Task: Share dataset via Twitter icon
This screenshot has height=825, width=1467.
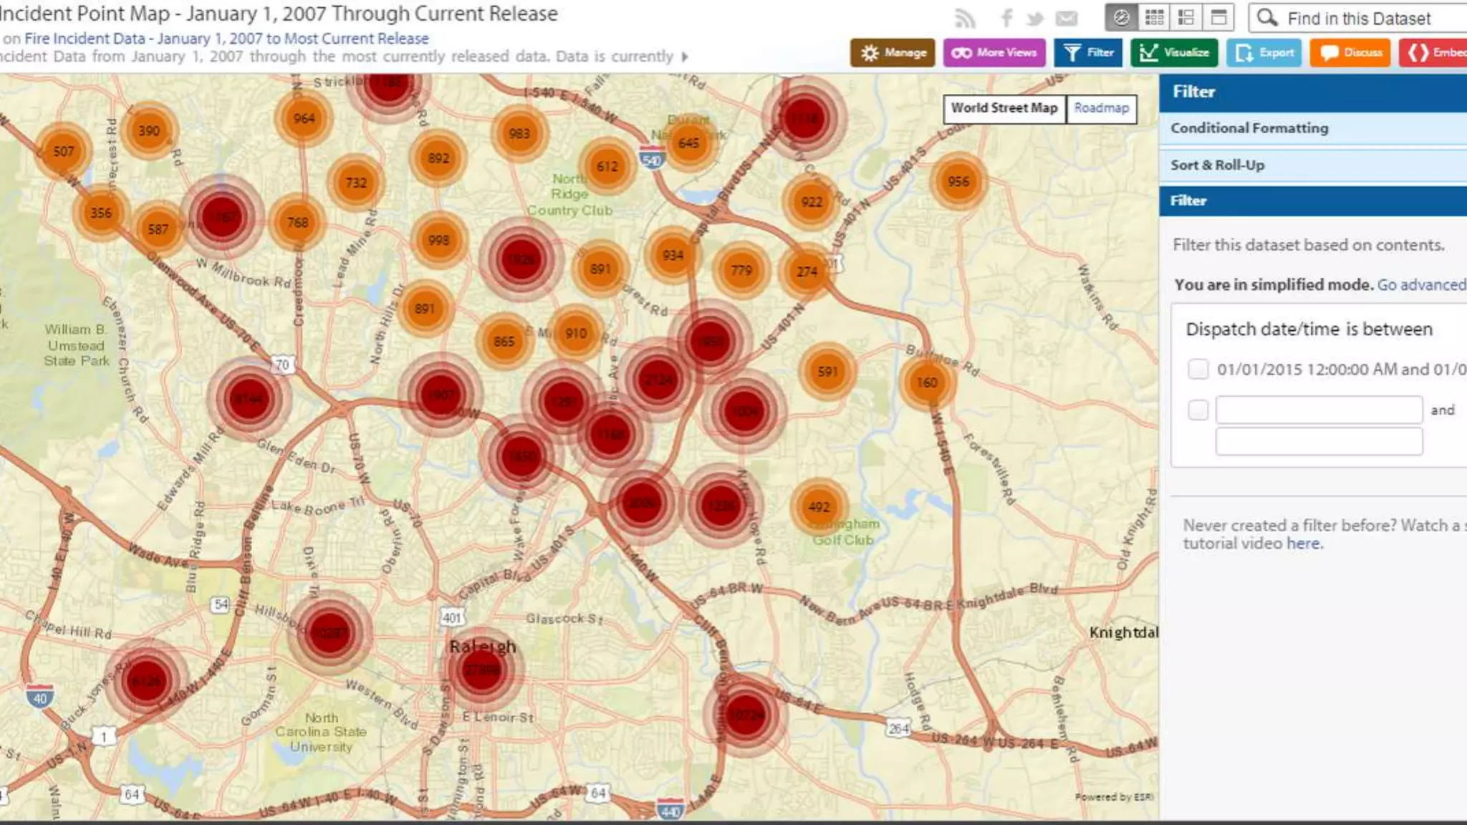Action: [x=1034, y=19]
